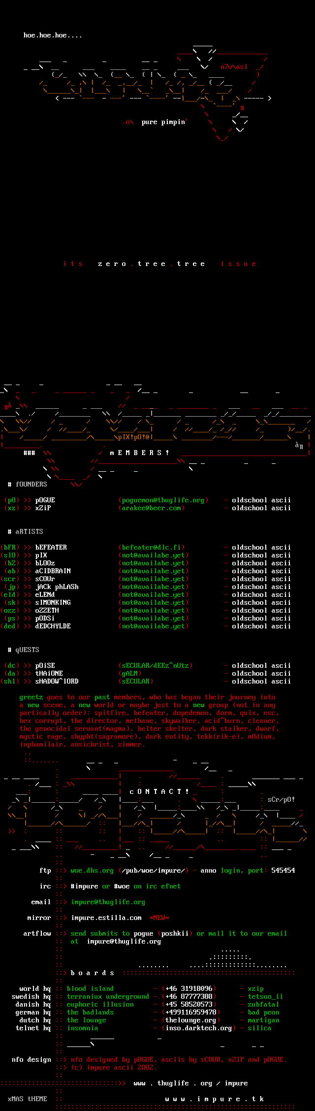Click the terraniux underground board entry
This screenshot has height=1111, width=315.
point(108,996)
